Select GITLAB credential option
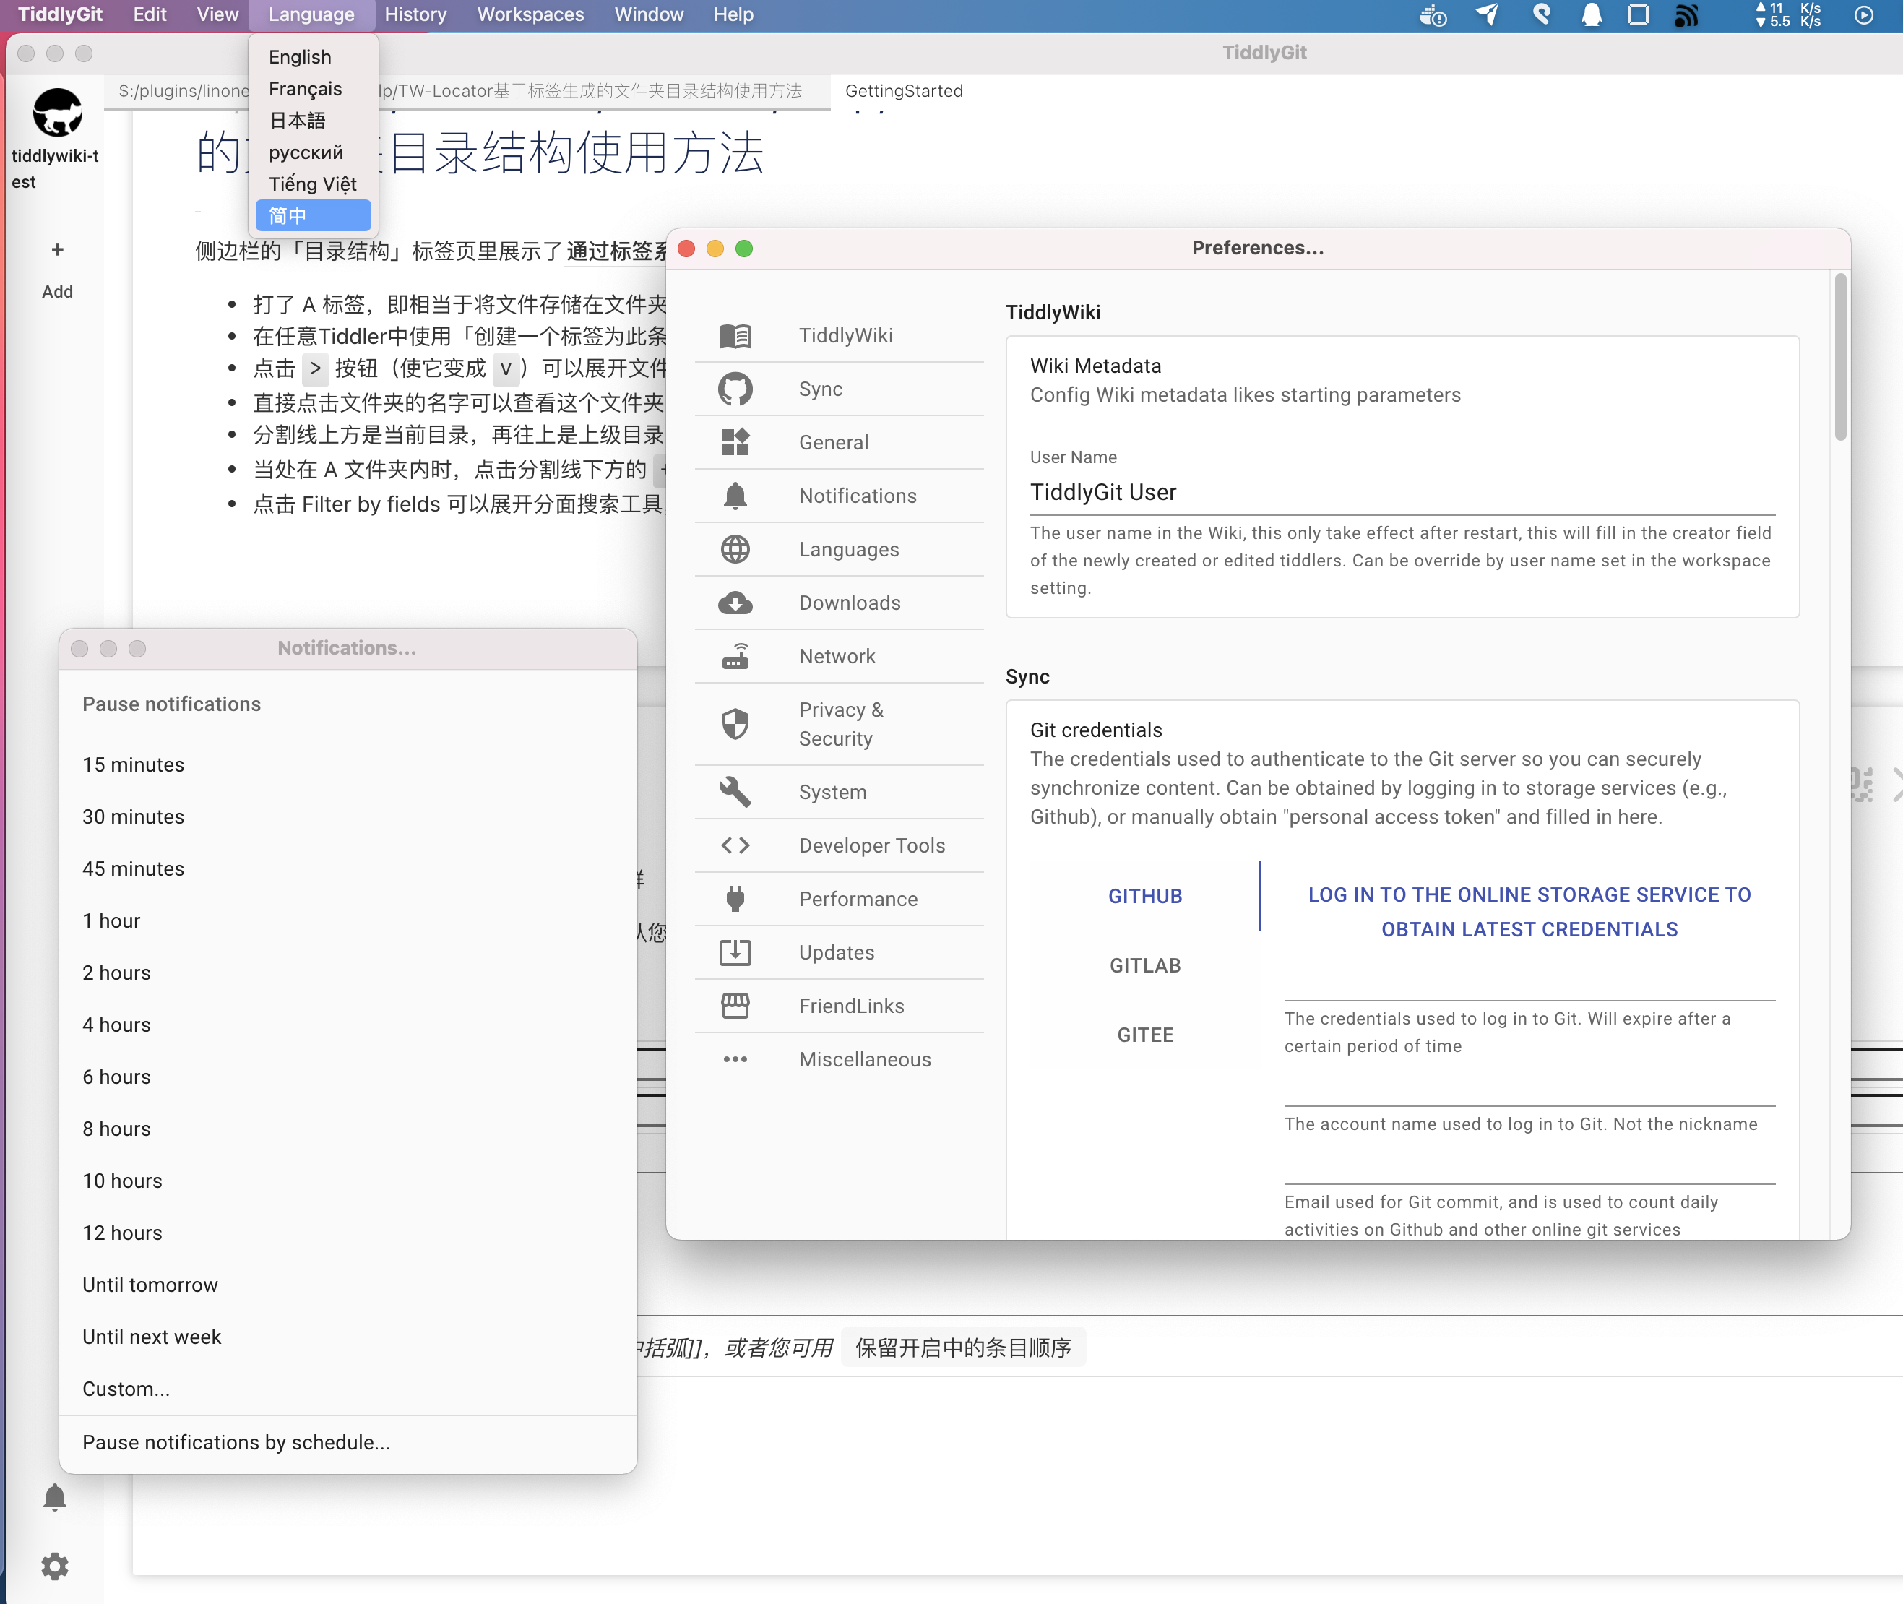 [x=1144, y=965]
